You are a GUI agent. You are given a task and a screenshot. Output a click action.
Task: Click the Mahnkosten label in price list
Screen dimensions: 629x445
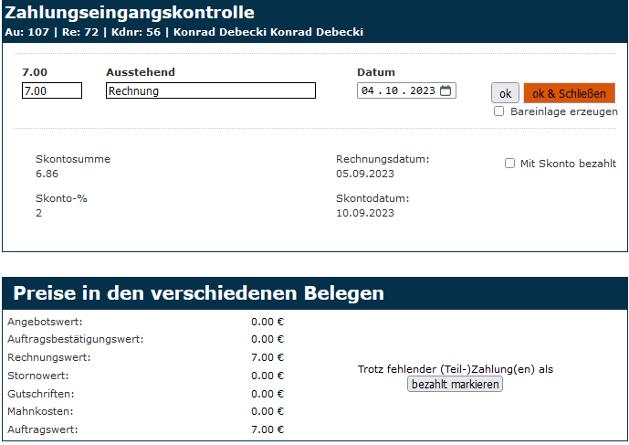click(41, 411)
